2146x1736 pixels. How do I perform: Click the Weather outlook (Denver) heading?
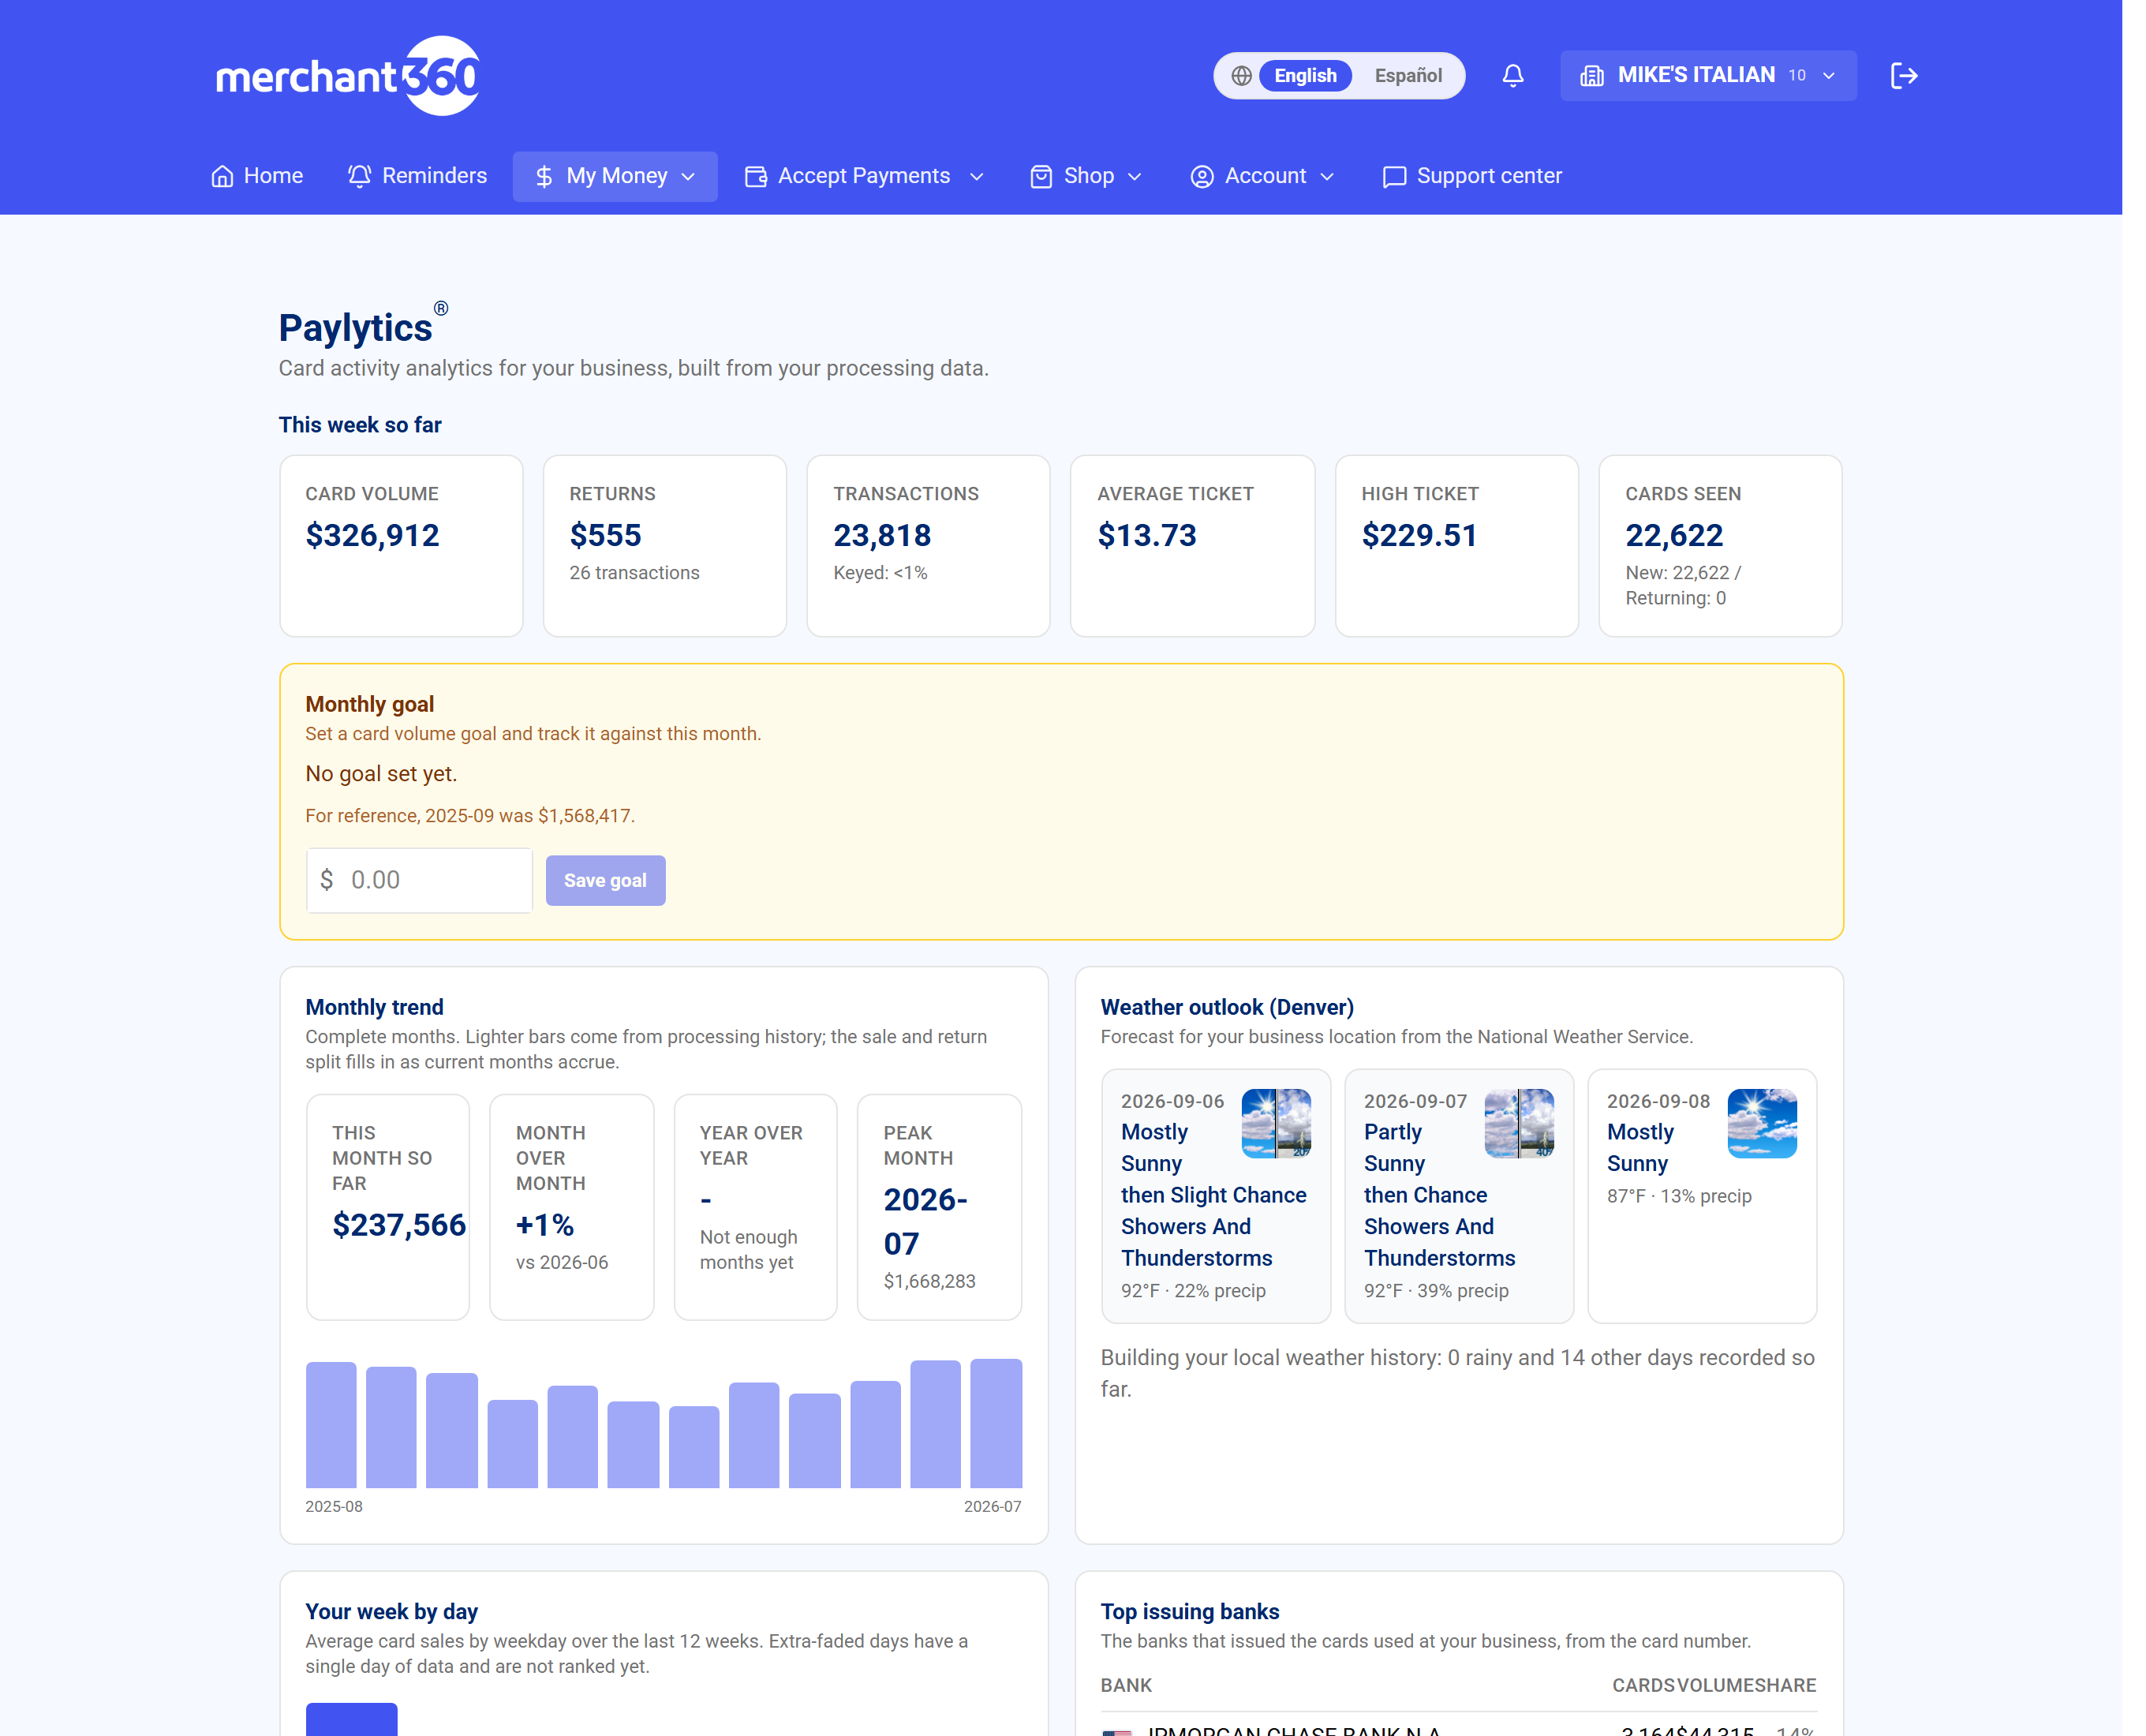coord(1227,1007)
